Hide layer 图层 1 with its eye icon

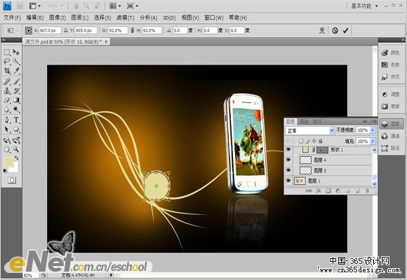pos(288,181)
